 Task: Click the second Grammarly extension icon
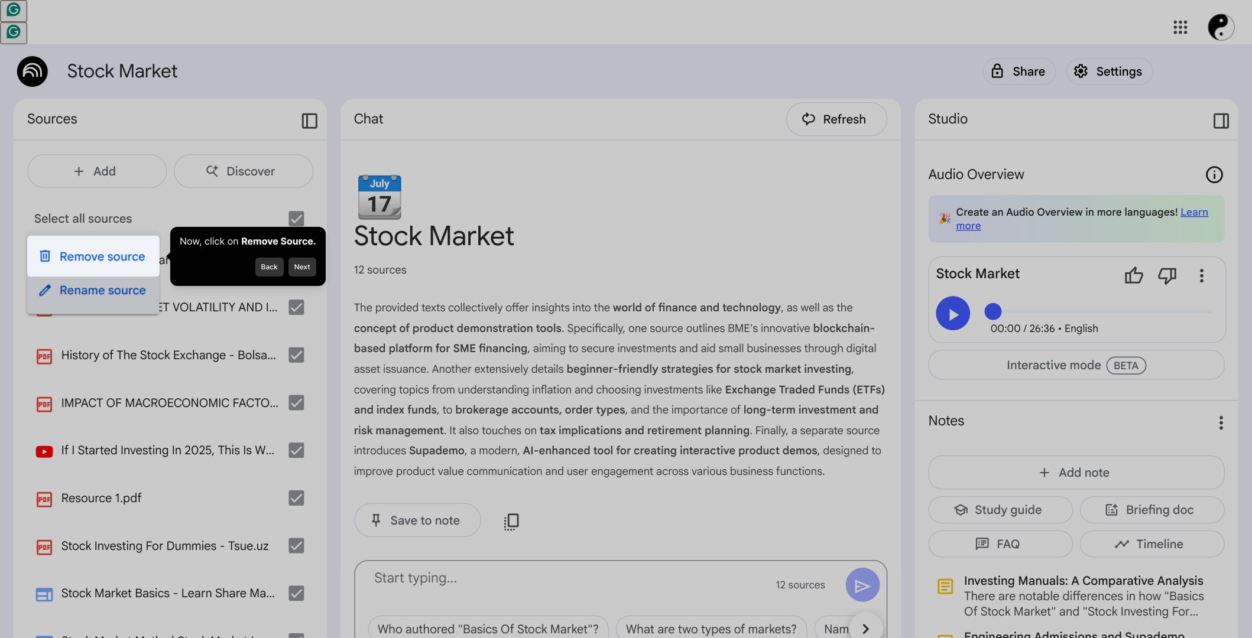(x=14, y=32)
